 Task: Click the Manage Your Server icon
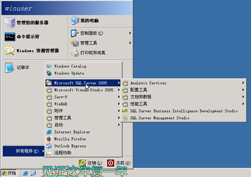10,22
